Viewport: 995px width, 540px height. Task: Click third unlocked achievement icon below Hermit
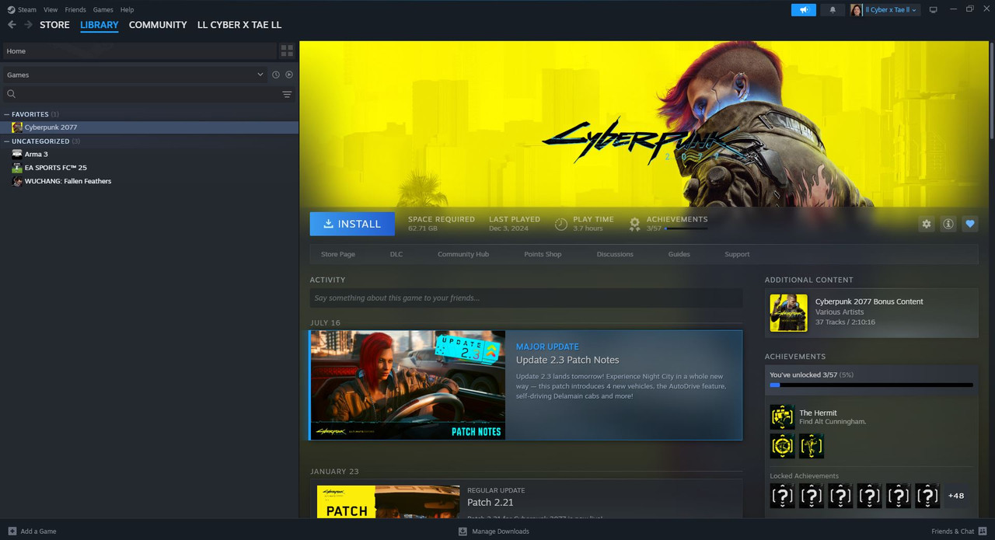tap(811, 446)
